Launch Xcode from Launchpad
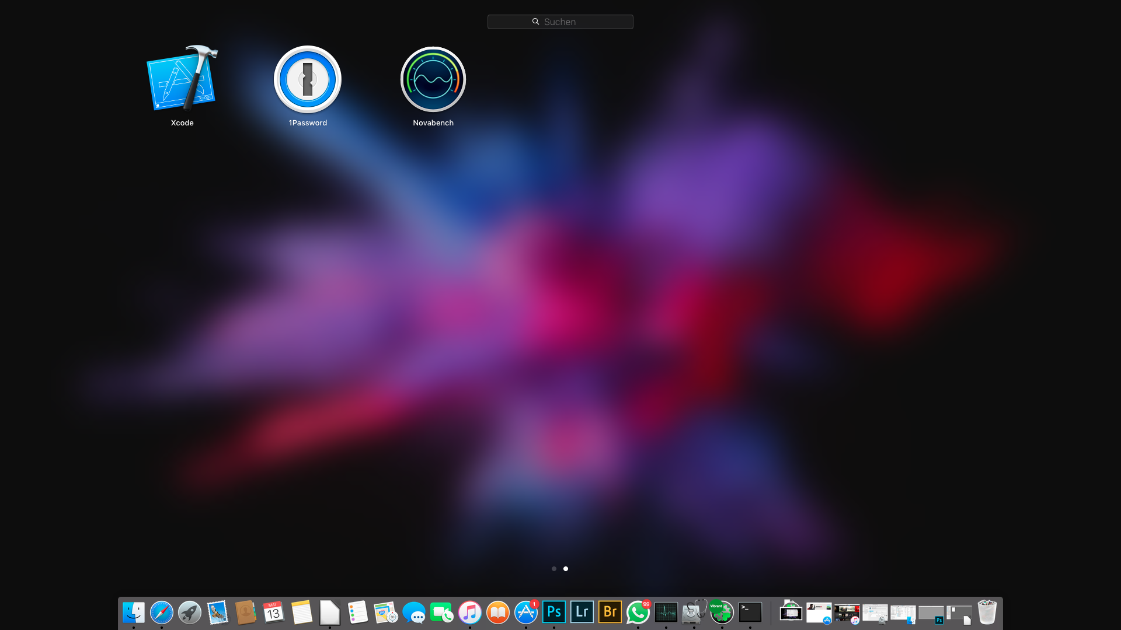Viewport: 1121px width, 630px height. [x=182, y=79]
